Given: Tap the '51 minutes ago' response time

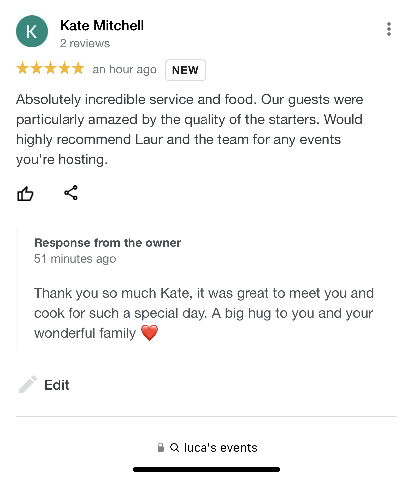Looking at the screenshot, I should click(75, 259).
